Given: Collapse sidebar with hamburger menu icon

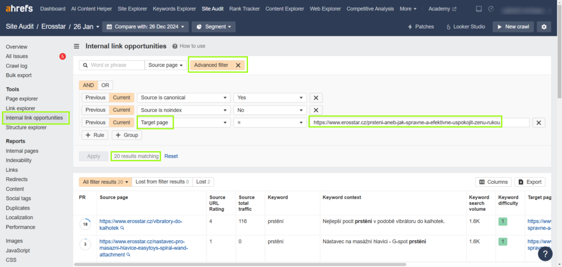Looking at the screenshot, I should click(76, 46).
